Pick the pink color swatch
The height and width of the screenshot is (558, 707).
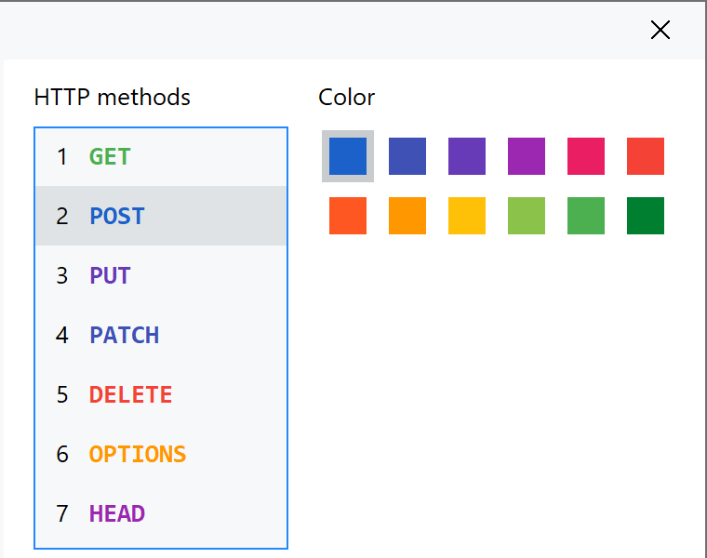click(x=586, y=156)
